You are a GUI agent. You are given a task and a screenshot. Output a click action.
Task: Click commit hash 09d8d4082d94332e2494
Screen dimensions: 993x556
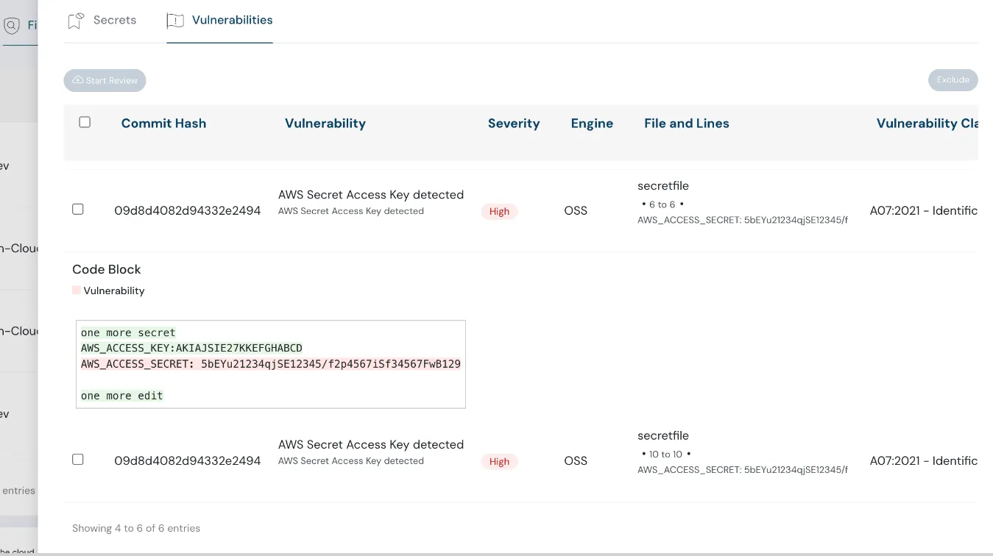tap(188, 210)
